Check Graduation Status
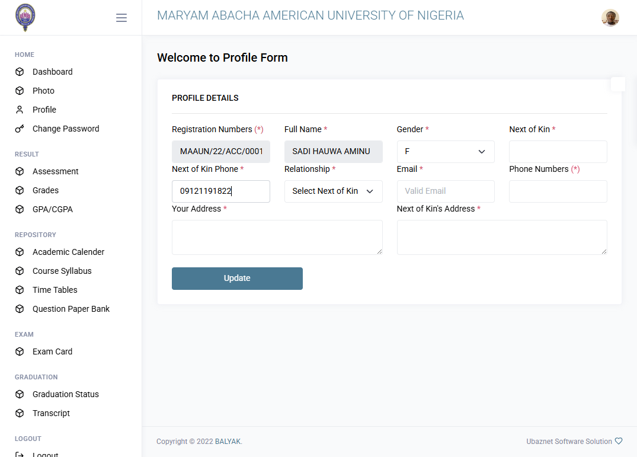This screenshot has width=637, height=457. pyautogui.click(x=65, y=394)
